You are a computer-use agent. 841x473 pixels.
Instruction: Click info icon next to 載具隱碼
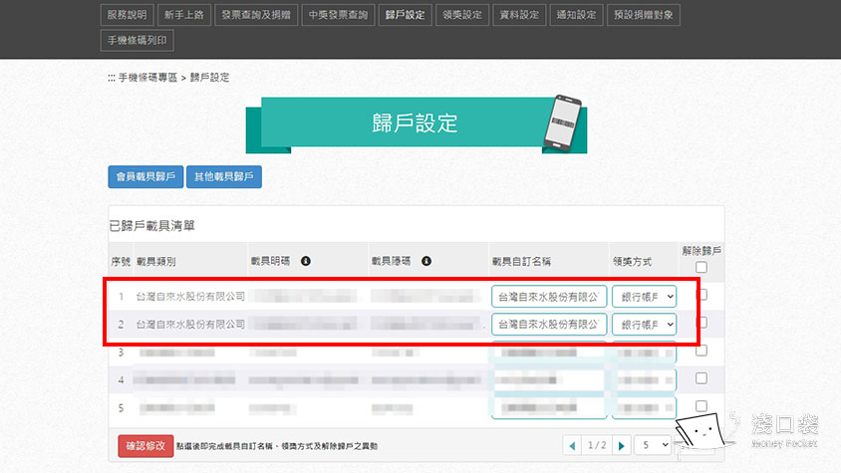(x=426, y=261)
